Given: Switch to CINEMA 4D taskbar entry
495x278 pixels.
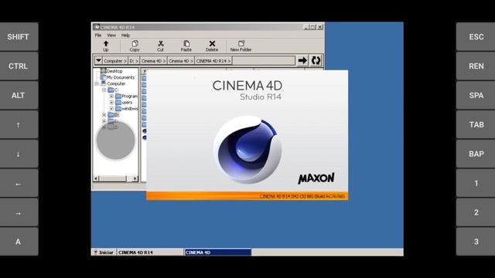Looking at the screenshot, I should pyautogui.click(x=218, y=253).
